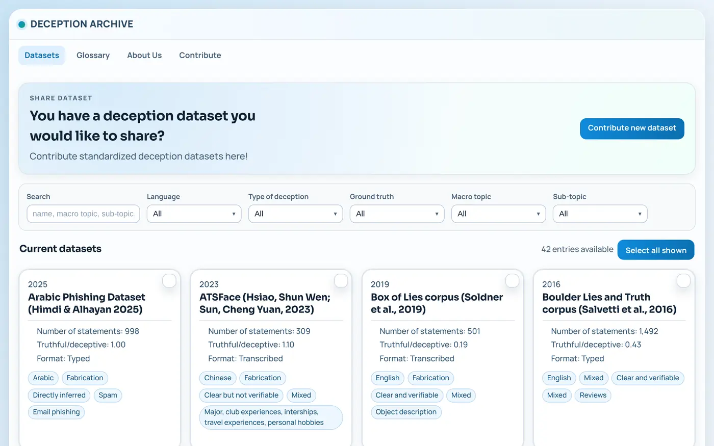Open Box of Lies corpus title
Viewport: 714px width, 446px height.
437,303
